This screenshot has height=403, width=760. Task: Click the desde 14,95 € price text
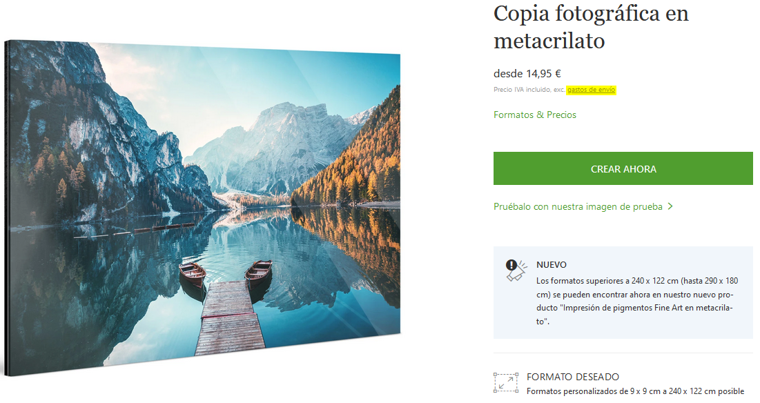pos(527,74)
